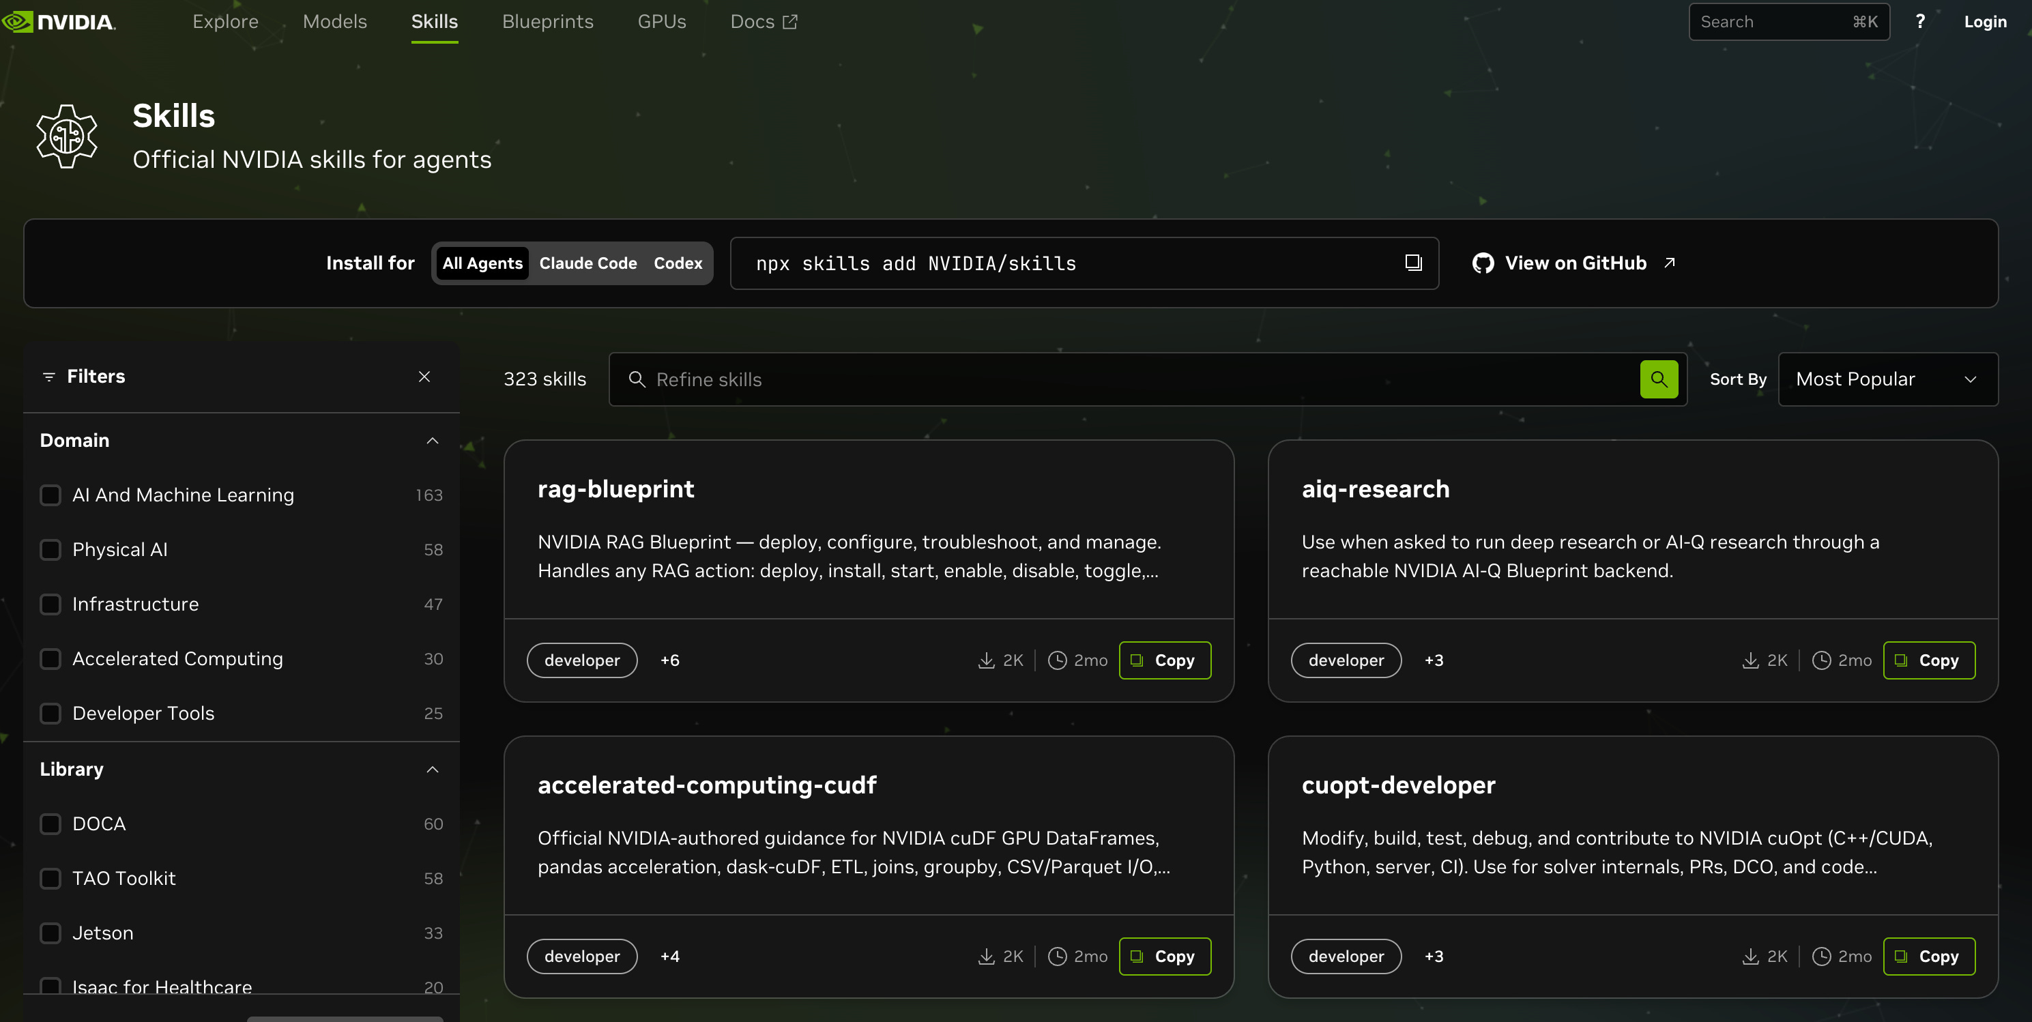Click the filter lines icon beside Filters
Viewport: 2032px width, 1022px height.
click(49, 376)
